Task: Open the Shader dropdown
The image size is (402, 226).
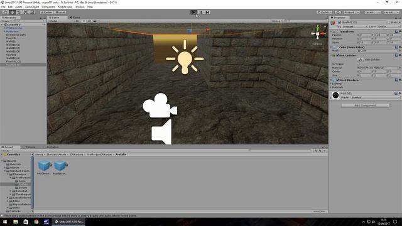Action: point(376,98)
